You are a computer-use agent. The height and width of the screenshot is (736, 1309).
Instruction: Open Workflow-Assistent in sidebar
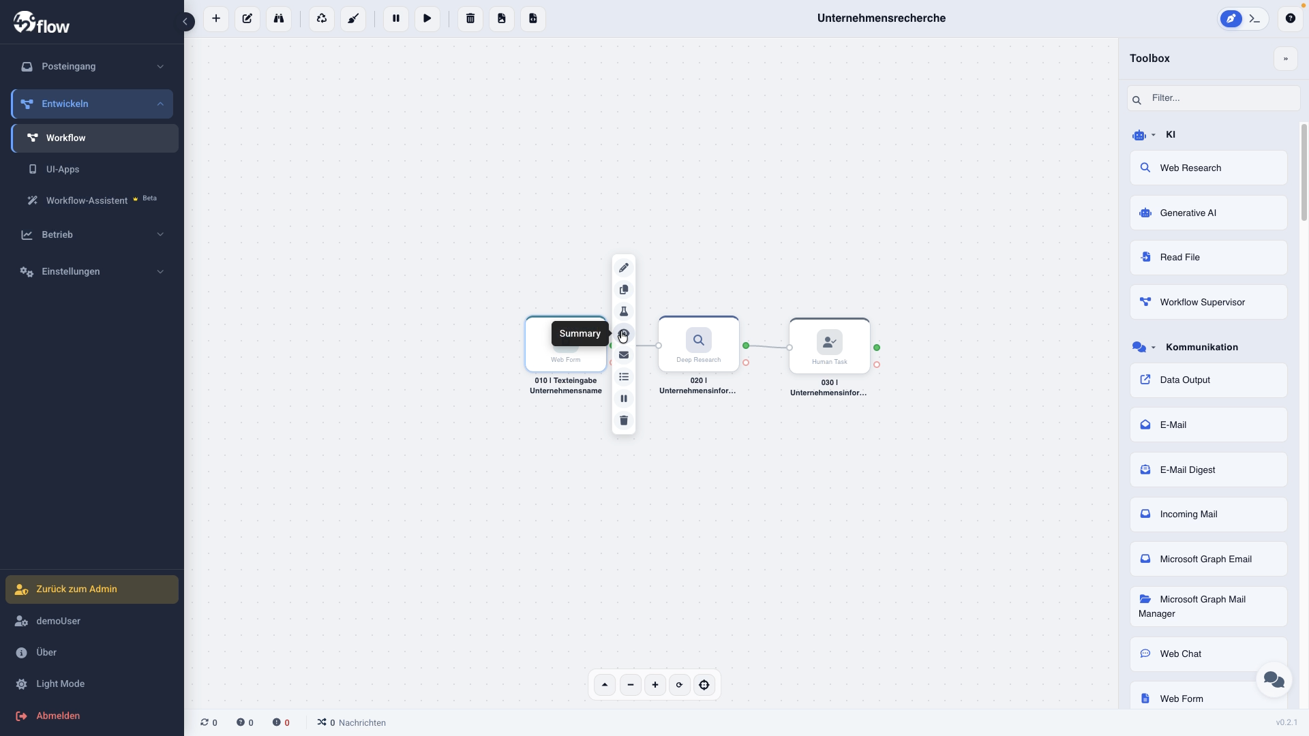click(87, 200)
